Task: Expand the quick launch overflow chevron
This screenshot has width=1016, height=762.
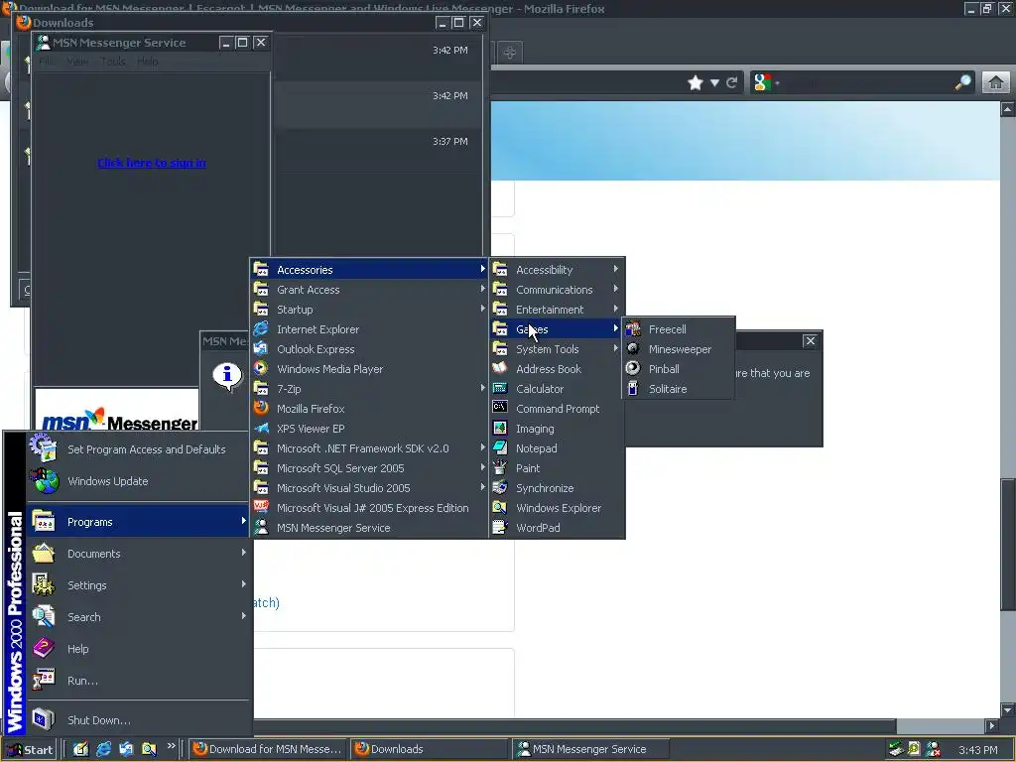Action: [x=171, y=746]
